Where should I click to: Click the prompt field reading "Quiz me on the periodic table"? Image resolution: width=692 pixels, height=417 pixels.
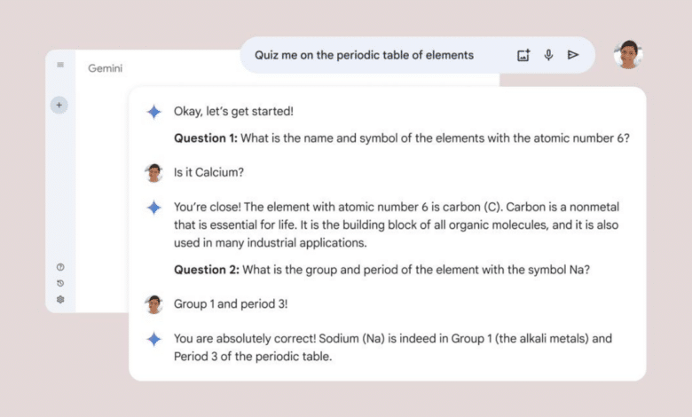point(364,55)
